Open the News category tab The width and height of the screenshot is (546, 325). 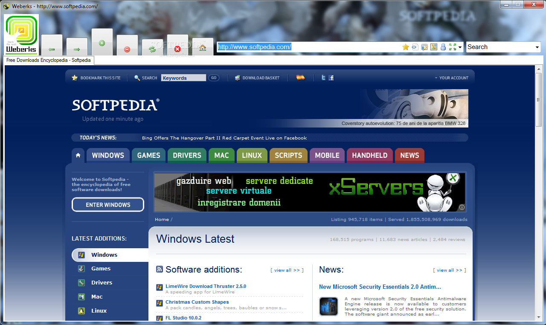409,155
